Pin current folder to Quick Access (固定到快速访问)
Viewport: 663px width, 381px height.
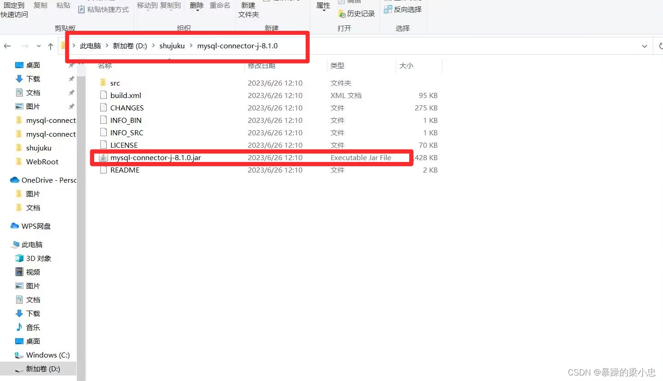tap(14, 8)
